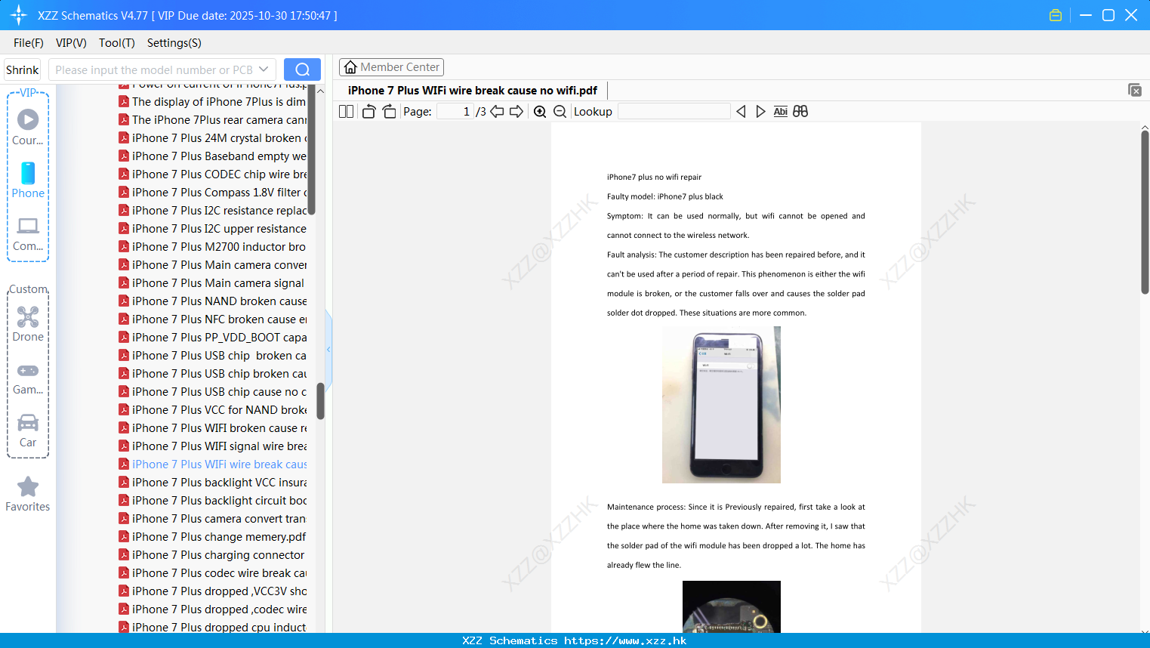Click the file list vertical scrollbar thumb
This screenshot has width=1150, height=648.
[x=320, y=401]
